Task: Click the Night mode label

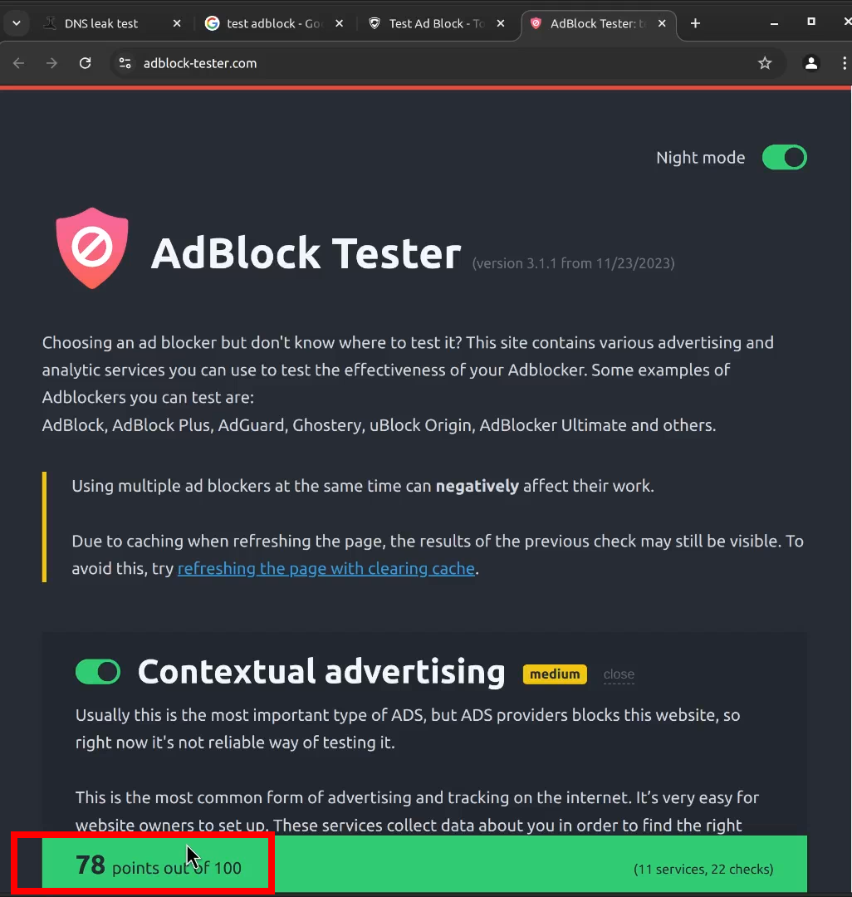Action: 701,157
